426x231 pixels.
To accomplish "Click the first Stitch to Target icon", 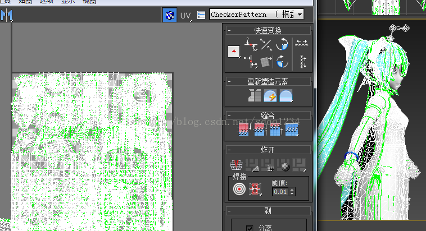I will tap(244, 130).
